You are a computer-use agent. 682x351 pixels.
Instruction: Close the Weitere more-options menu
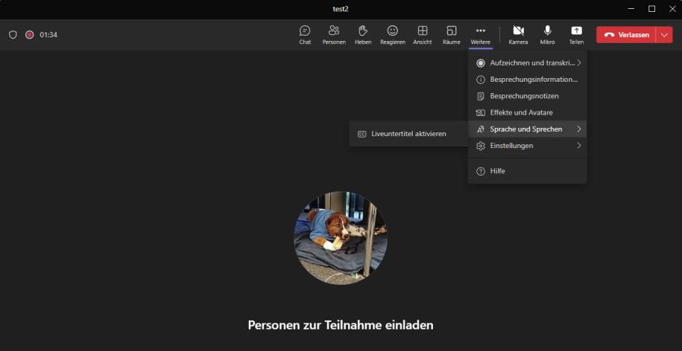(x=480, y=35)
